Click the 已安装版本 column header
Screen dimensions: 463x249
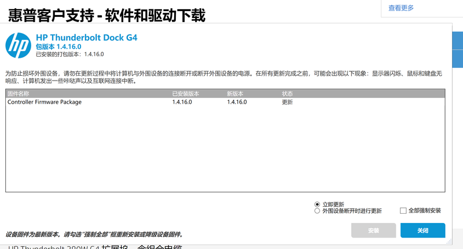point(185,93)
